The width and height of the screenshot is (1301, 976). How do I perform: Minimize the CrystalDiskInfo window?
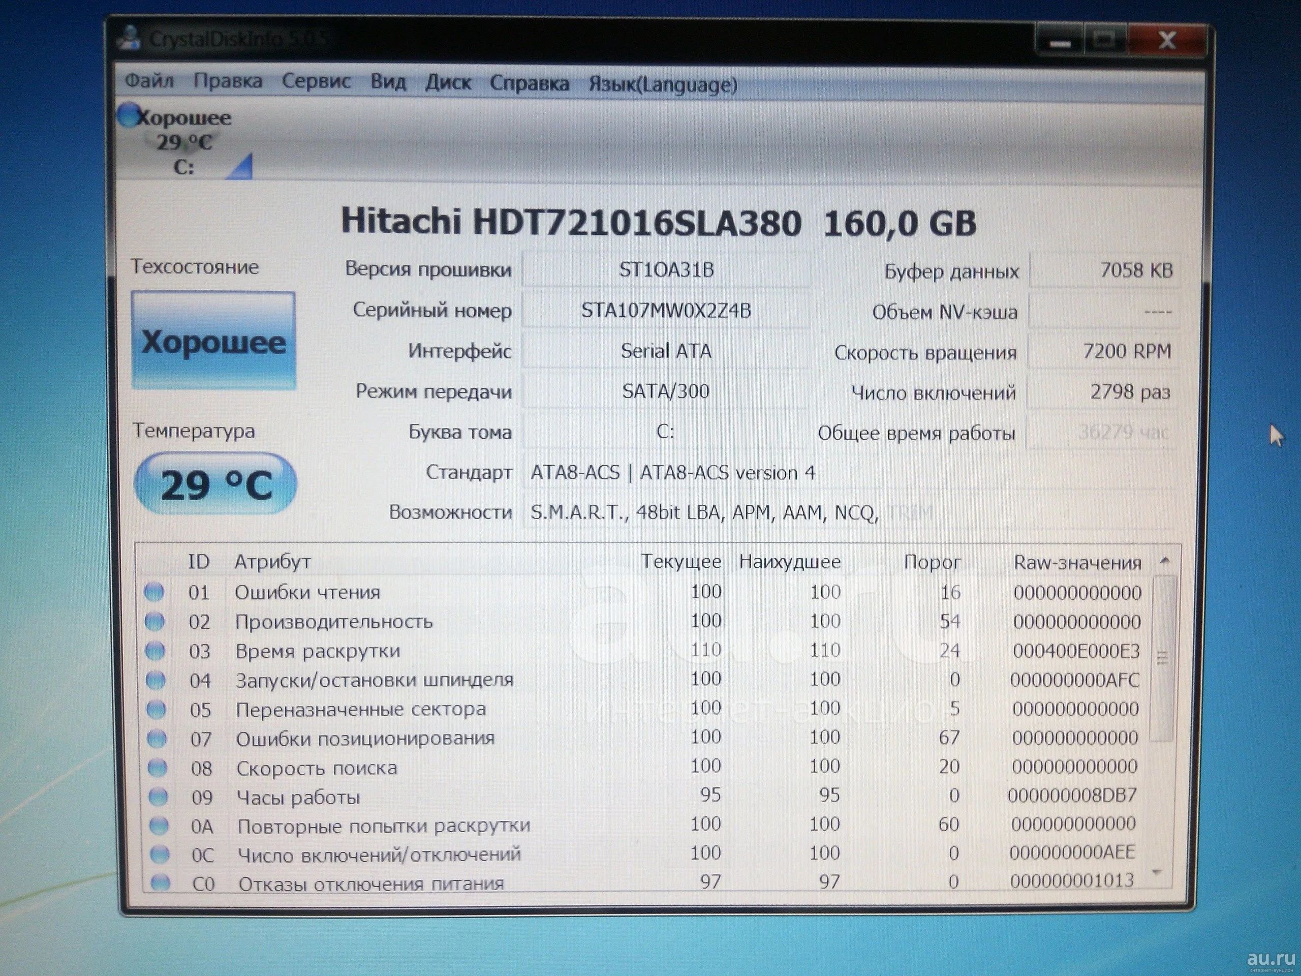tap(1061, 42)
